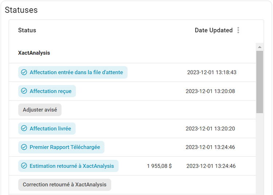Select the Adjuster avisé status chip

click(x=40, y=110)
